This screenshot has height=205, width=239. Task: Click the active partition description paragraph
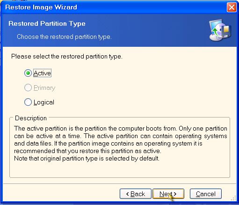[x=121, y=139]
